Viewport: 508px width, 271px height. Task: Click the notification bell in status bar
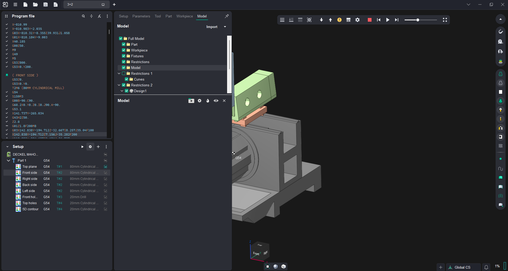pyautogui.click(x=486, y=267)
